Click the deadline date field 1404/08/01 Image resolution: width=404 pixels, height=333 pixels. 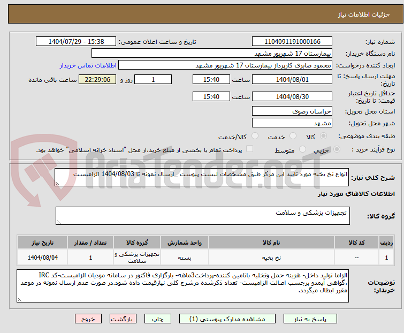292,79
